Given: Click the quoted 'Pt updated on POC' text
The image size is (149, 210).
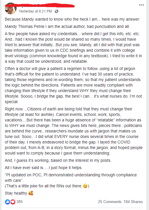Looking at the screenshot, I should 71,178.
